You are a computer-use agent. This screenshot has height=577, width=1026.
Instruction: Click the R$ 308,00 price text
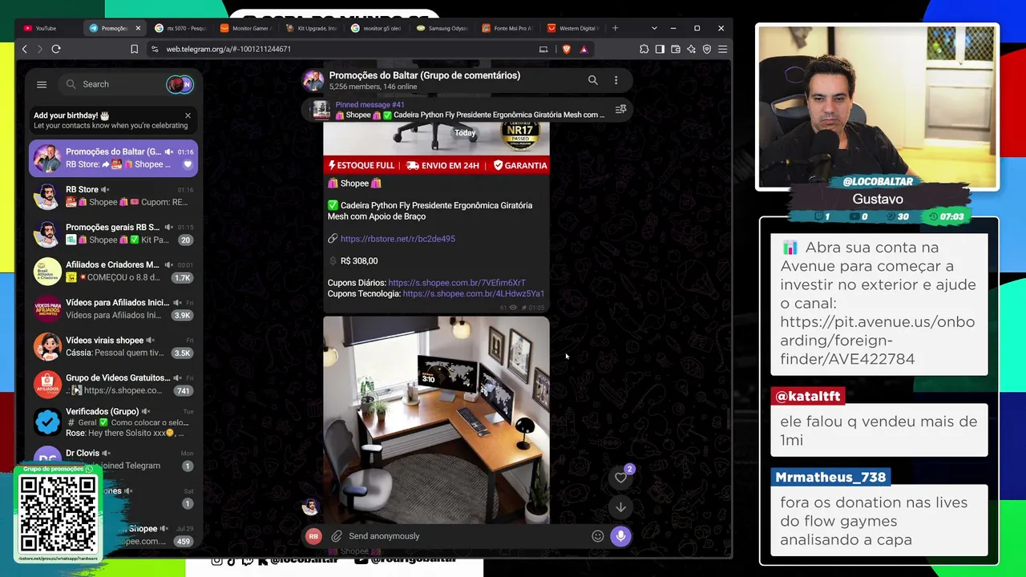pyautogui.click(x=359, y=261)
